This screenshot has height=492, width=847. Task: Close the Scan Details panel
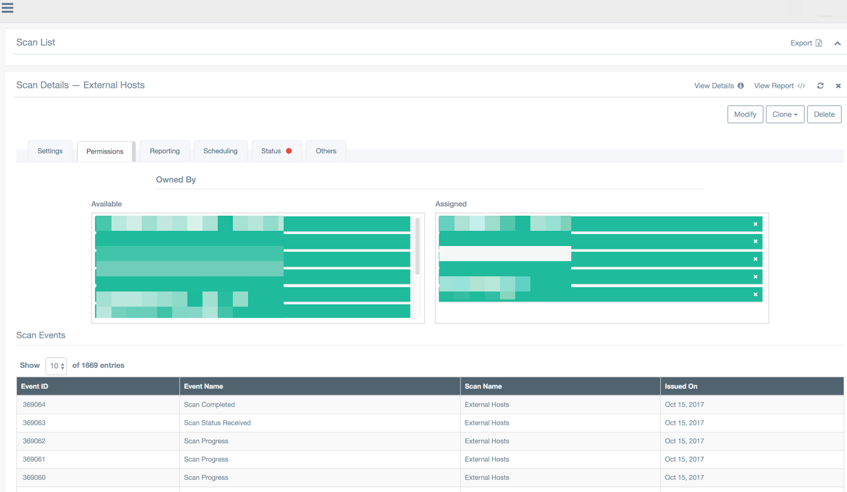pos(838,86)
